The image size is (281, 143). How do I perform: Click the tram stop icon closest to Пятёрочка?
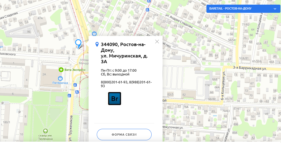(75, 85)
